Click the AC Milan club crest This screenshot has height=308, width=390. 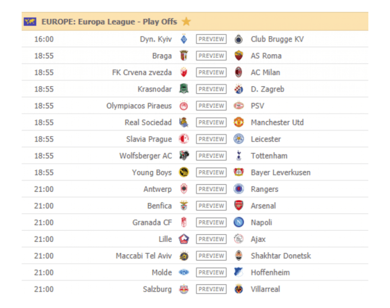239,73
